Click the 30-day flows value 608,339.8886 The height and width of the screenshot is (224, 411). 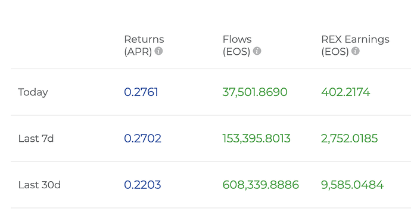coord(260,185)
